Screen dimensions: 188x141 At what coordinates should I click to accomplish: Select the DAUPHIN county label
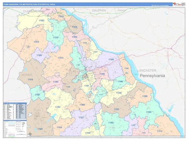[x=99, y=11]
